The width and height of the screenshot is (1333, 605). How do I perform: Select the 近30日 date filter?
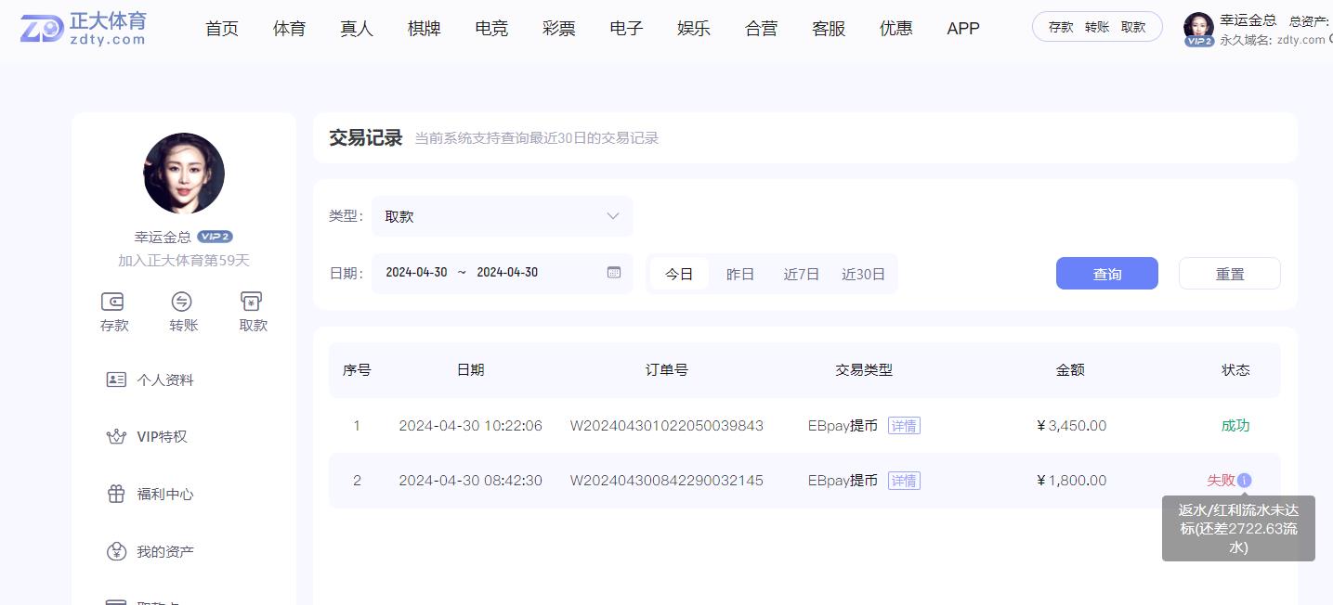pyautogui.click(x=863, y=275)
